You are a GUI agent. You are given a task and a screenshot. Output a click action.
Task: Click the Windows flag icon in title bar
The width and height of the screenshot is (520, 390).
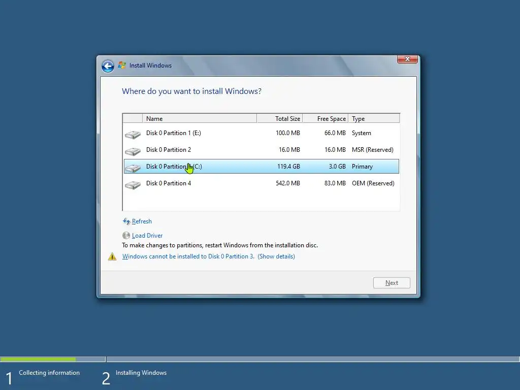(122, 66)
